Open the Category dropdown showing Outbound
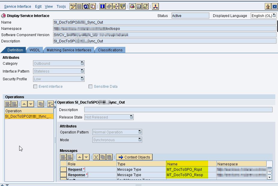 82,63
